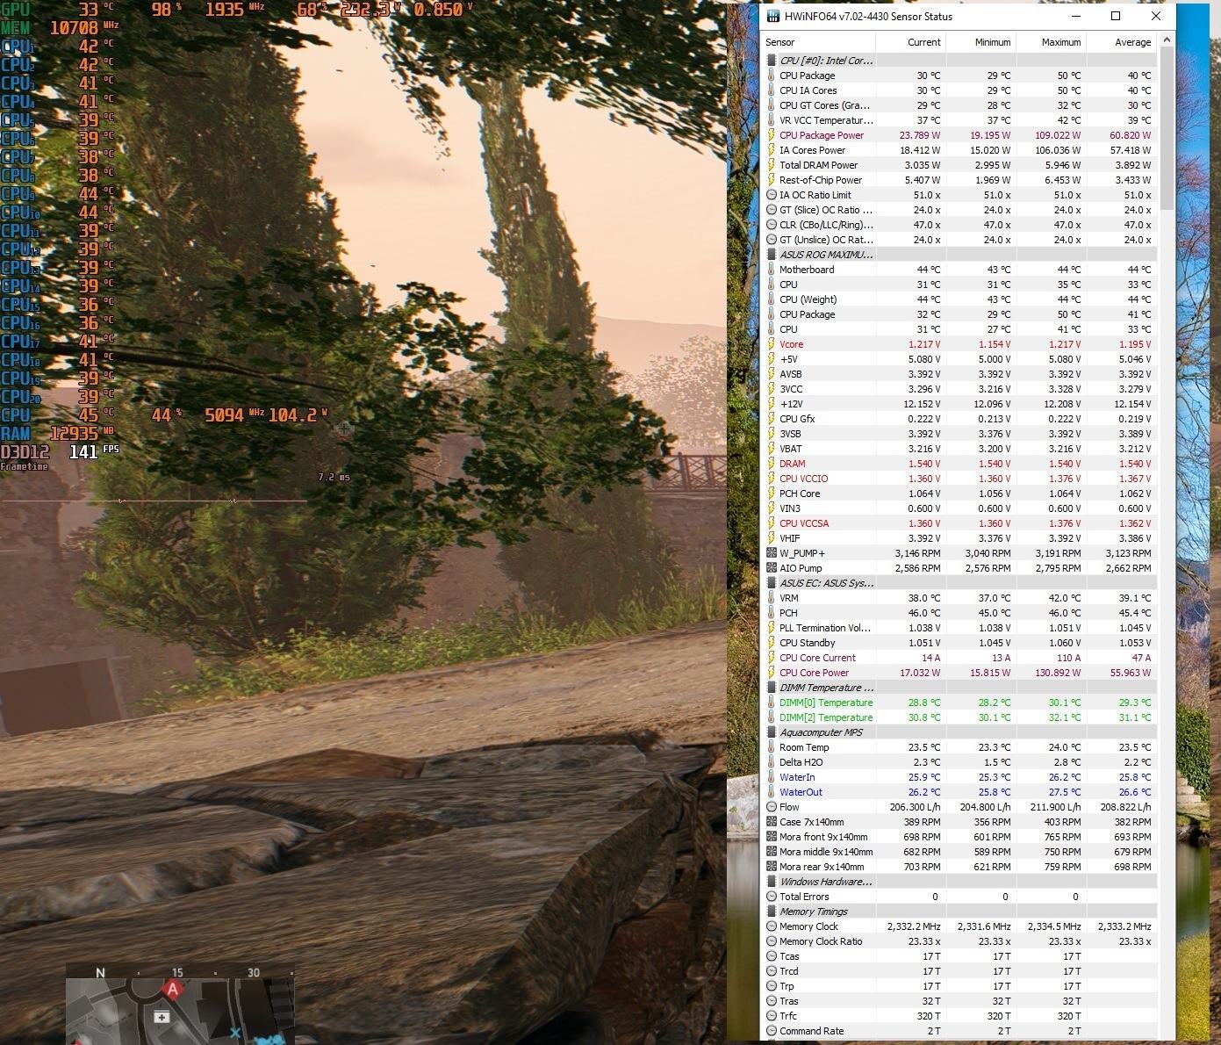Click the DRAM voltage lightning icon
Screen dimensions: 1221x1045
772,464
